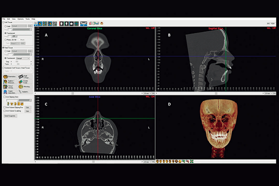Viewport: 279px width, 186px height.
Task: Open the Hard Tissue Translucent Default dropdown
Action: coord(23,59)
